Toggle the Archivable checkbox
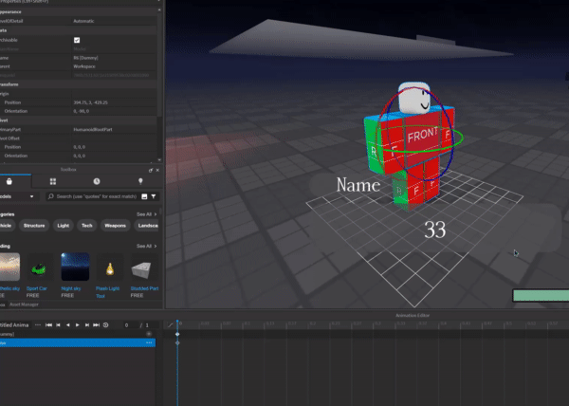569x406 pixels. pyautogui.click(x=77, y=40)
